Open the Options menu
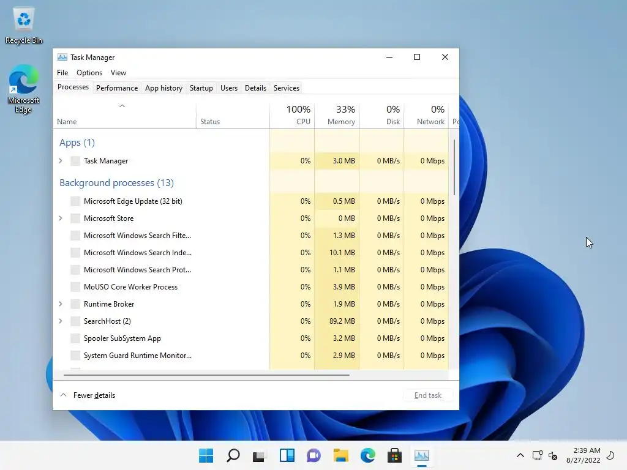Screen dimensions: 627x470 point(89,73)
